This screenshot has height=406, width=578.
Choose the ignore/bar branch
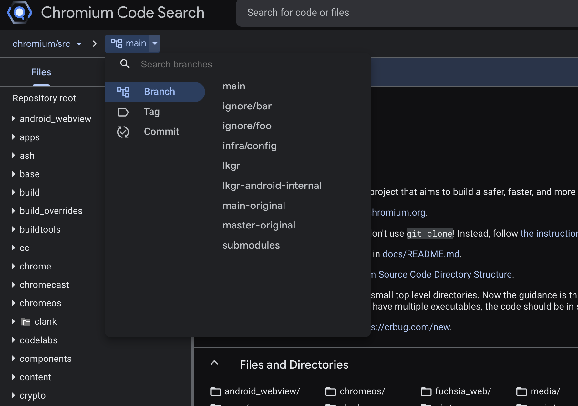pyautogui.click(x=247, y=106)
